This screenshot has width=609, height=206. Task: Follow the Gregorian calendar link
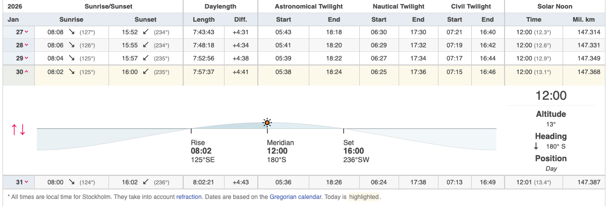[x=295, y=197]
